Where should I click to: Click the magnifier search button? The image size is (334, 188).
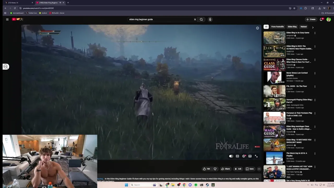pyautogui.click(x=201, y=19)
